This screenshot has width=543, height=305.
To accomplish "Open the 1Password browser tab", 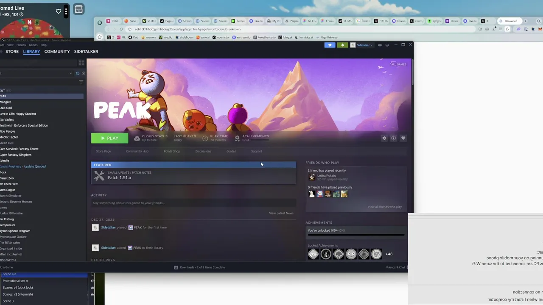I will point(511,21).
